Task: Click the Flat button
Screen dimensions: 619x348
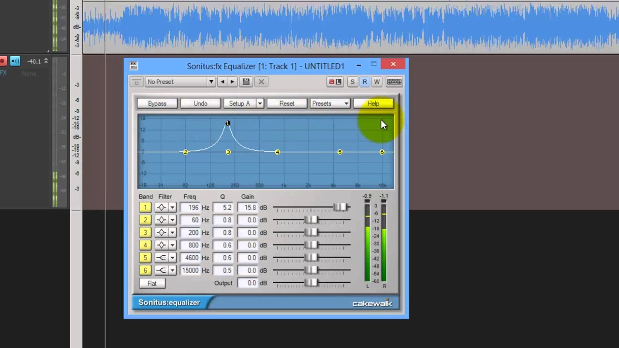Action: [152, 283]
